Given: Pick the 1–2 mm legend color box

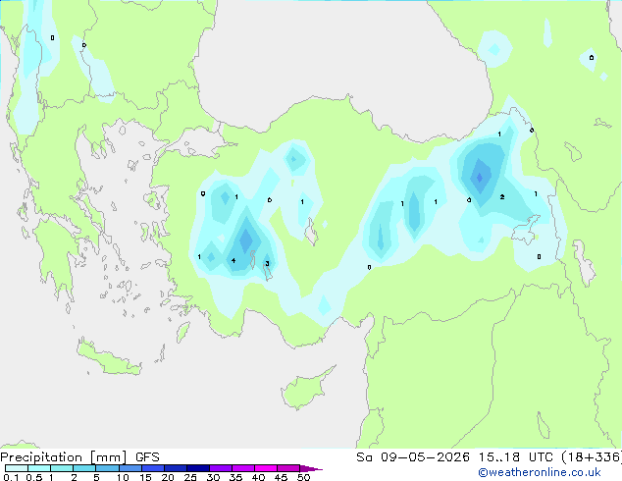Looking at the screenshot, I should click(x=62, y=468).
